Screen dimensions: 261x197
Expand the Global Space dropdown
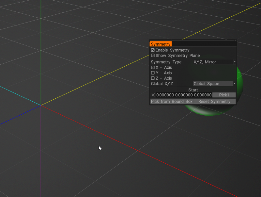point(214,84)
